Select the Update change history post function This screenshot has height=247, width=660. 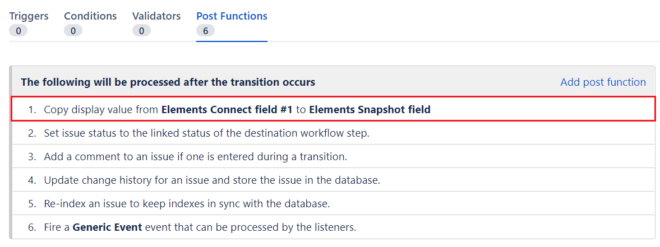point(212,180)
